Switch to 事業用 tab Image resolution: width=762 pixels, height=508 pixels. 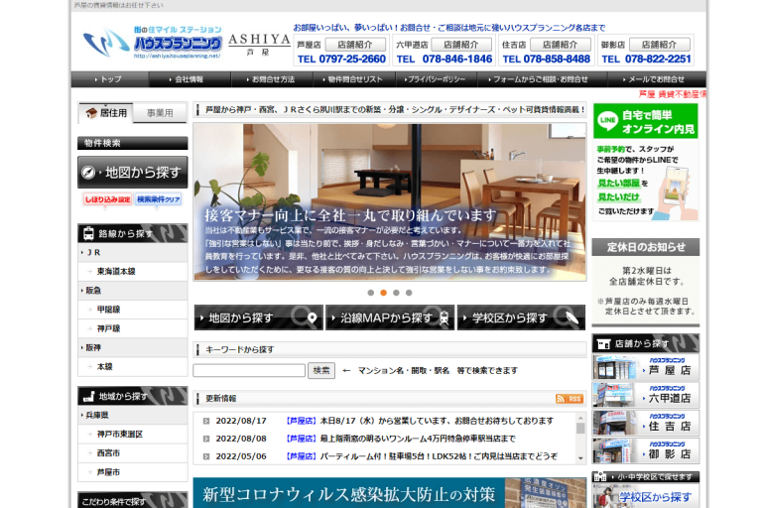[x=160, y=113]
